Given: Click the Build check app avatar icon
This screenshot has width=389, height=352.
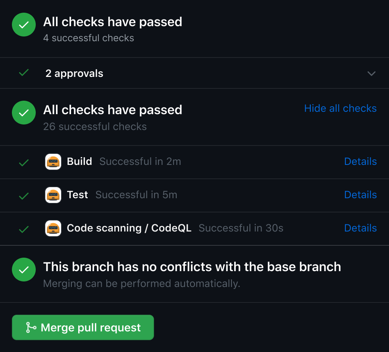Looking at the screenshot, I should 53,162.
